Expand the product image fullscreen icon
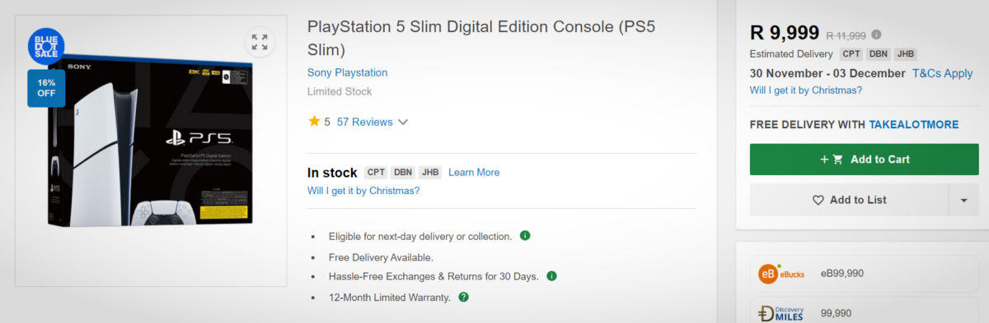 260,42
